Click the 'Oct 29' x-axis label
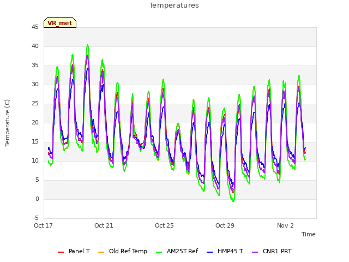The width and height of the screenshot is (349, 262). (225, 225)
